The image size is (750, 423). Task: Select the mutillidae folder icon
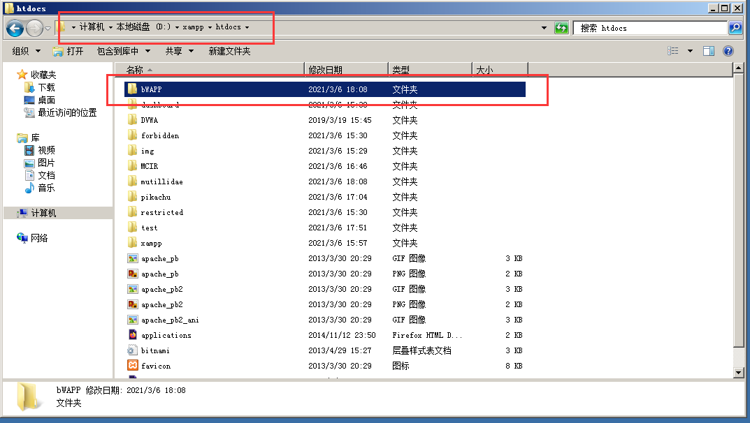pyautogui.click(x=133, y=181)
